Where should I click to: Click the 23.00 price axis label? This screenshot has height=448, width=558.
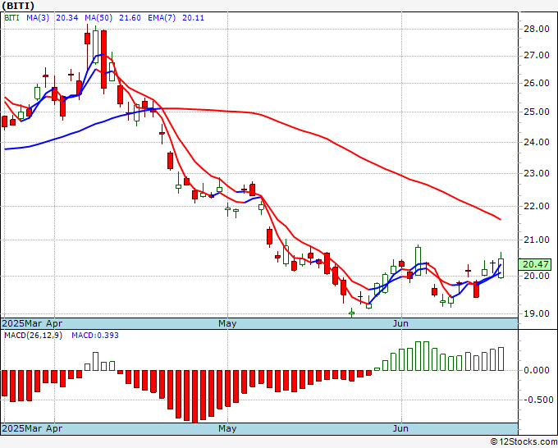tap(537, 173)
